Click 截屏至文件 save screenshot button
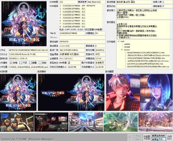 pos(159,139)
